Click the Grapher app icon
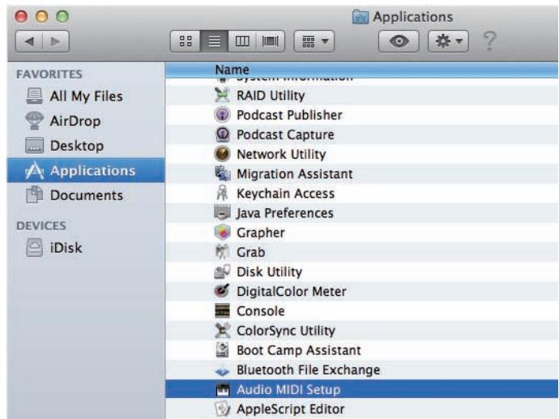The height and width of the screenshot is (419, 559). coord(222,233)
